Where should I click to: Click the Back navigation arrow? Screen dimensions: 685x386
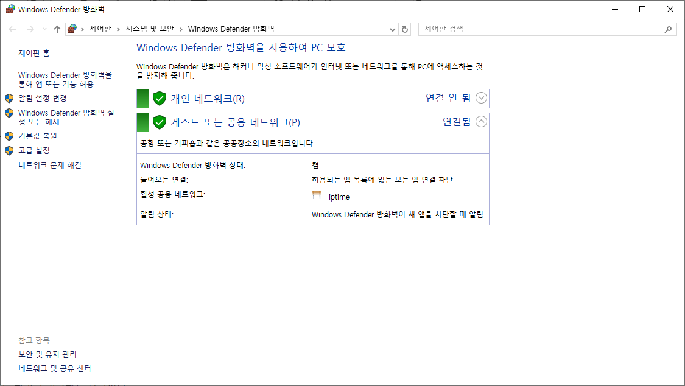click(x=12, y=29)
